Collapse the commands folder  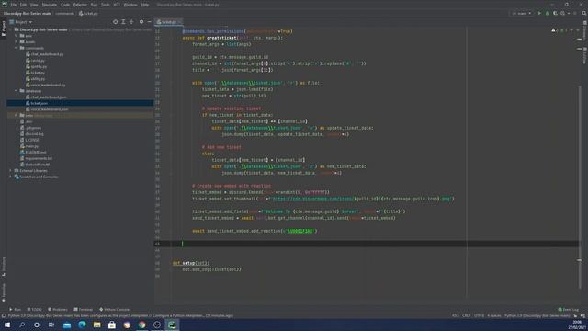[17, 48]
